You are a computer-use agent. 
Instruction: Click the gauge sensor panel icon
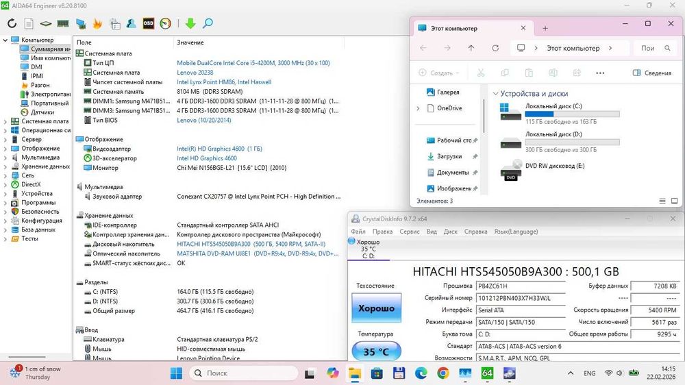pyautogui.click(x=166, y=23)
